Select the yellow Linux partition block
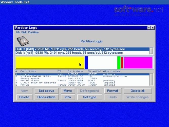The height and width of the screenshot is (127, 169). 50,62
